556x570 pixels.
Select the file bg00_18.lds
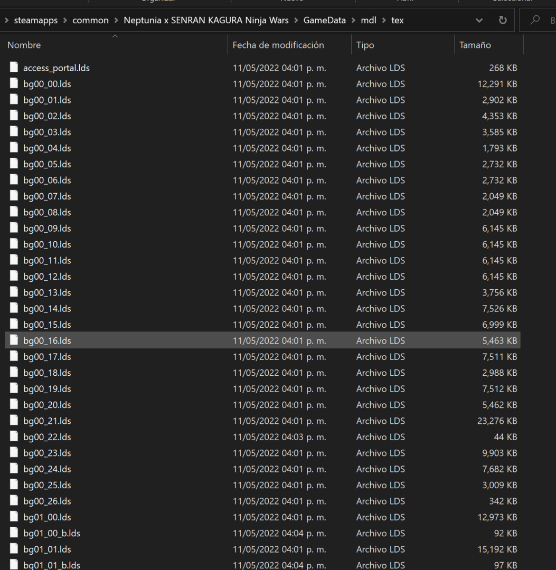pyautogui.click(x=47, y=373)
